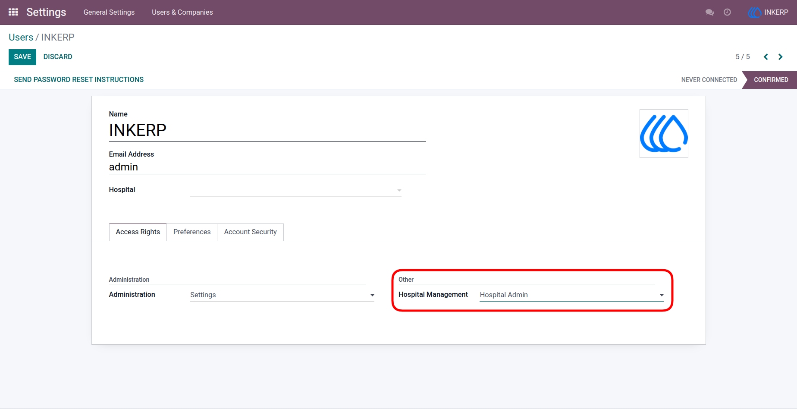Open the activities clock icon
Viewport: 797px width, 409px height.
[727, 12]
